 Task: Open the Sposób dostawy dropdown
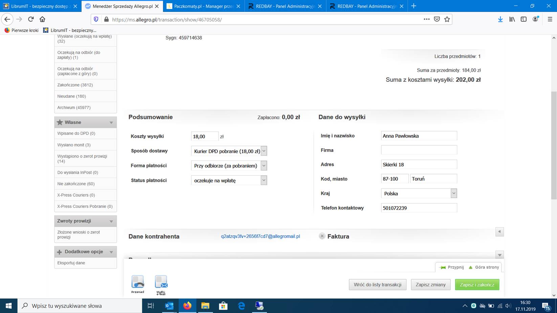pos(264,151)
